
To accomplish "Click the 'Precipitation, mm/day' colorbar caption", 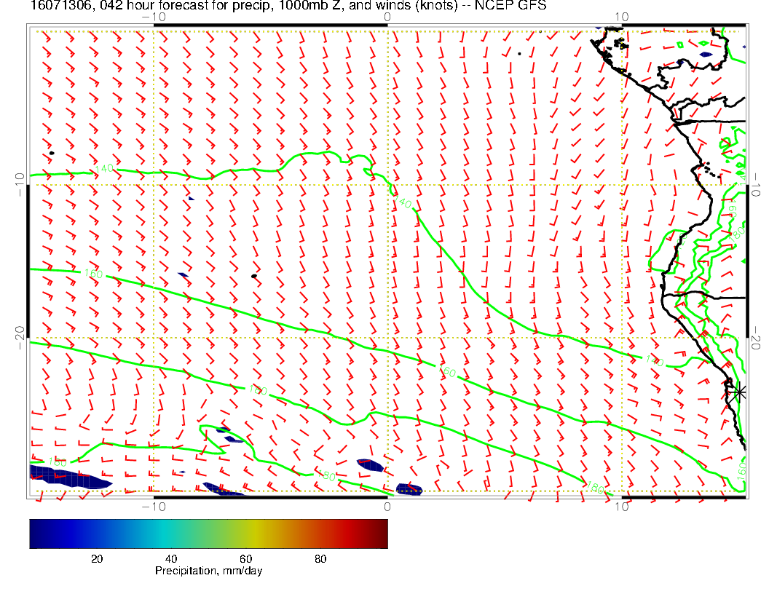I will tap(208, 571).
